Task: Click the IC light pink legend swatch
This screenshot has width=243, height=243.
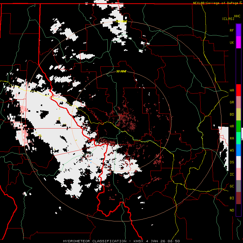Action: (238, 174)
